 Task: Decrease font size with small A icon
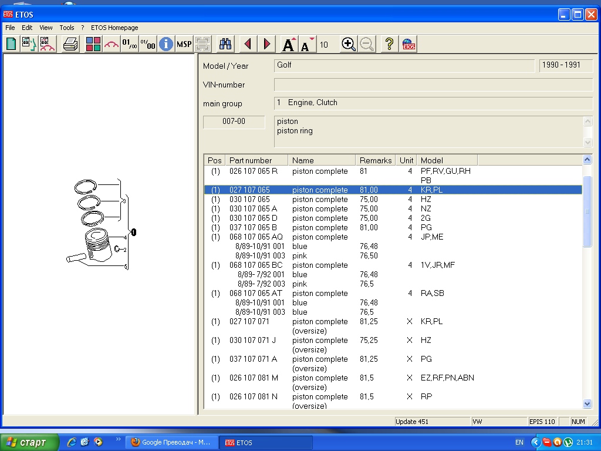point(307,44)
